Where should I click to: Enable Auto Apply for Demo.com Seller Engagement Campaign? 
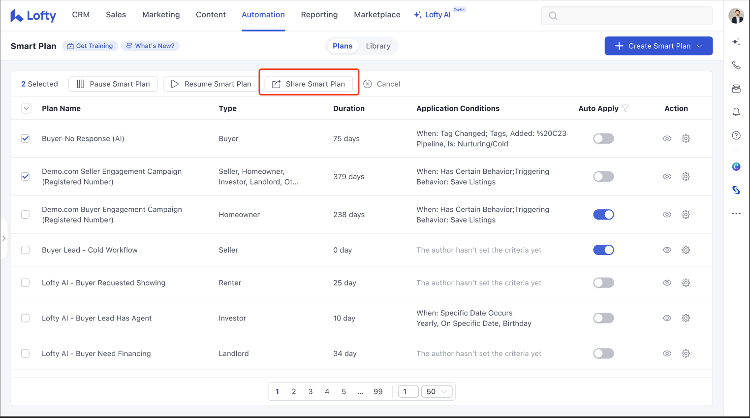pos(603,177)
